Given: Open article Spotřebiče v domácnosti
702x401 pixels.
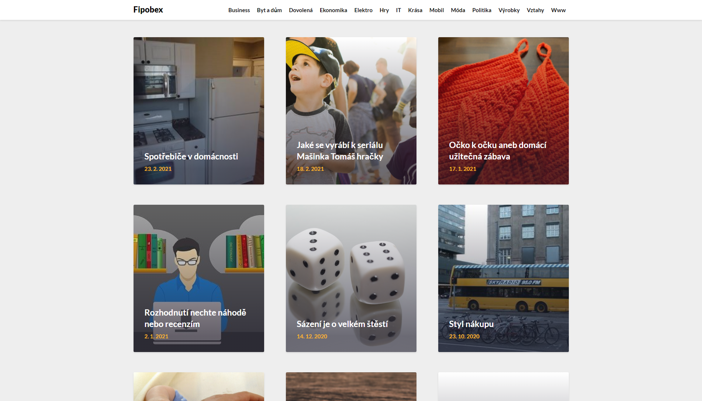Looking at the screenshot, I should pos(191,156).
